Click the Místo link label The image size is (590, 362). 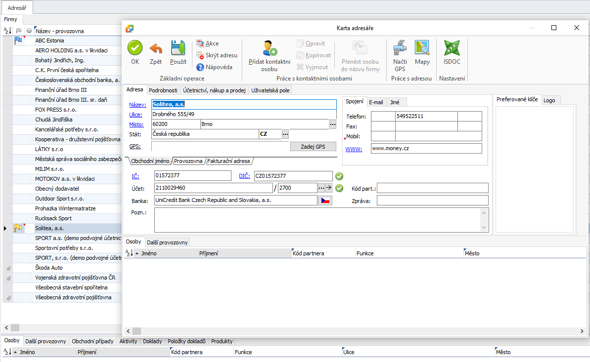pos(136,124)
